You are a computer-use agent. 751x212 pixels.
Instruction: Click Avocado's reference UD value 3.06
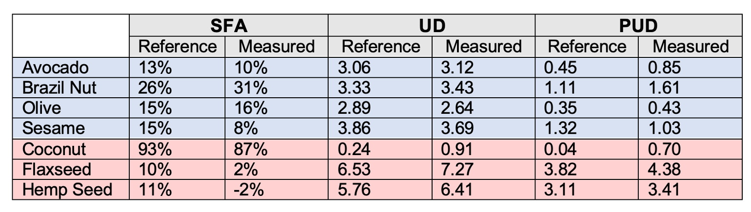[356, 67]
